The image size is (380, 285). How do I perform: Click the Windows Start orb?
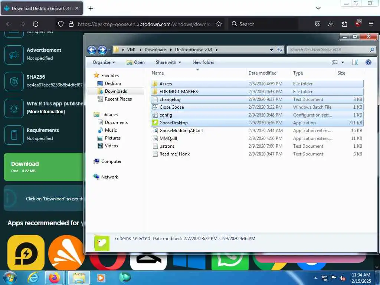point(10,278)
